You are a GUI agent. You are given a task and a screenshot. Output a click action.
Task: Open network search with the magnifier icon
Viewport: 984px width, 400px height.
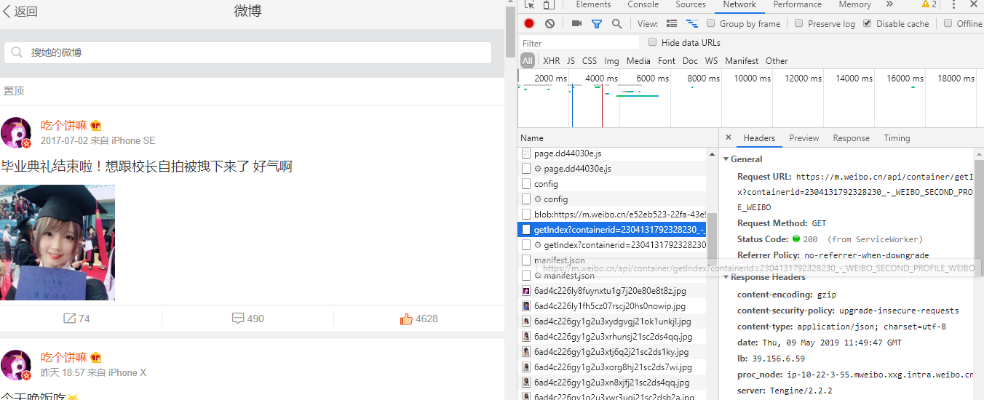coord(617,23)
